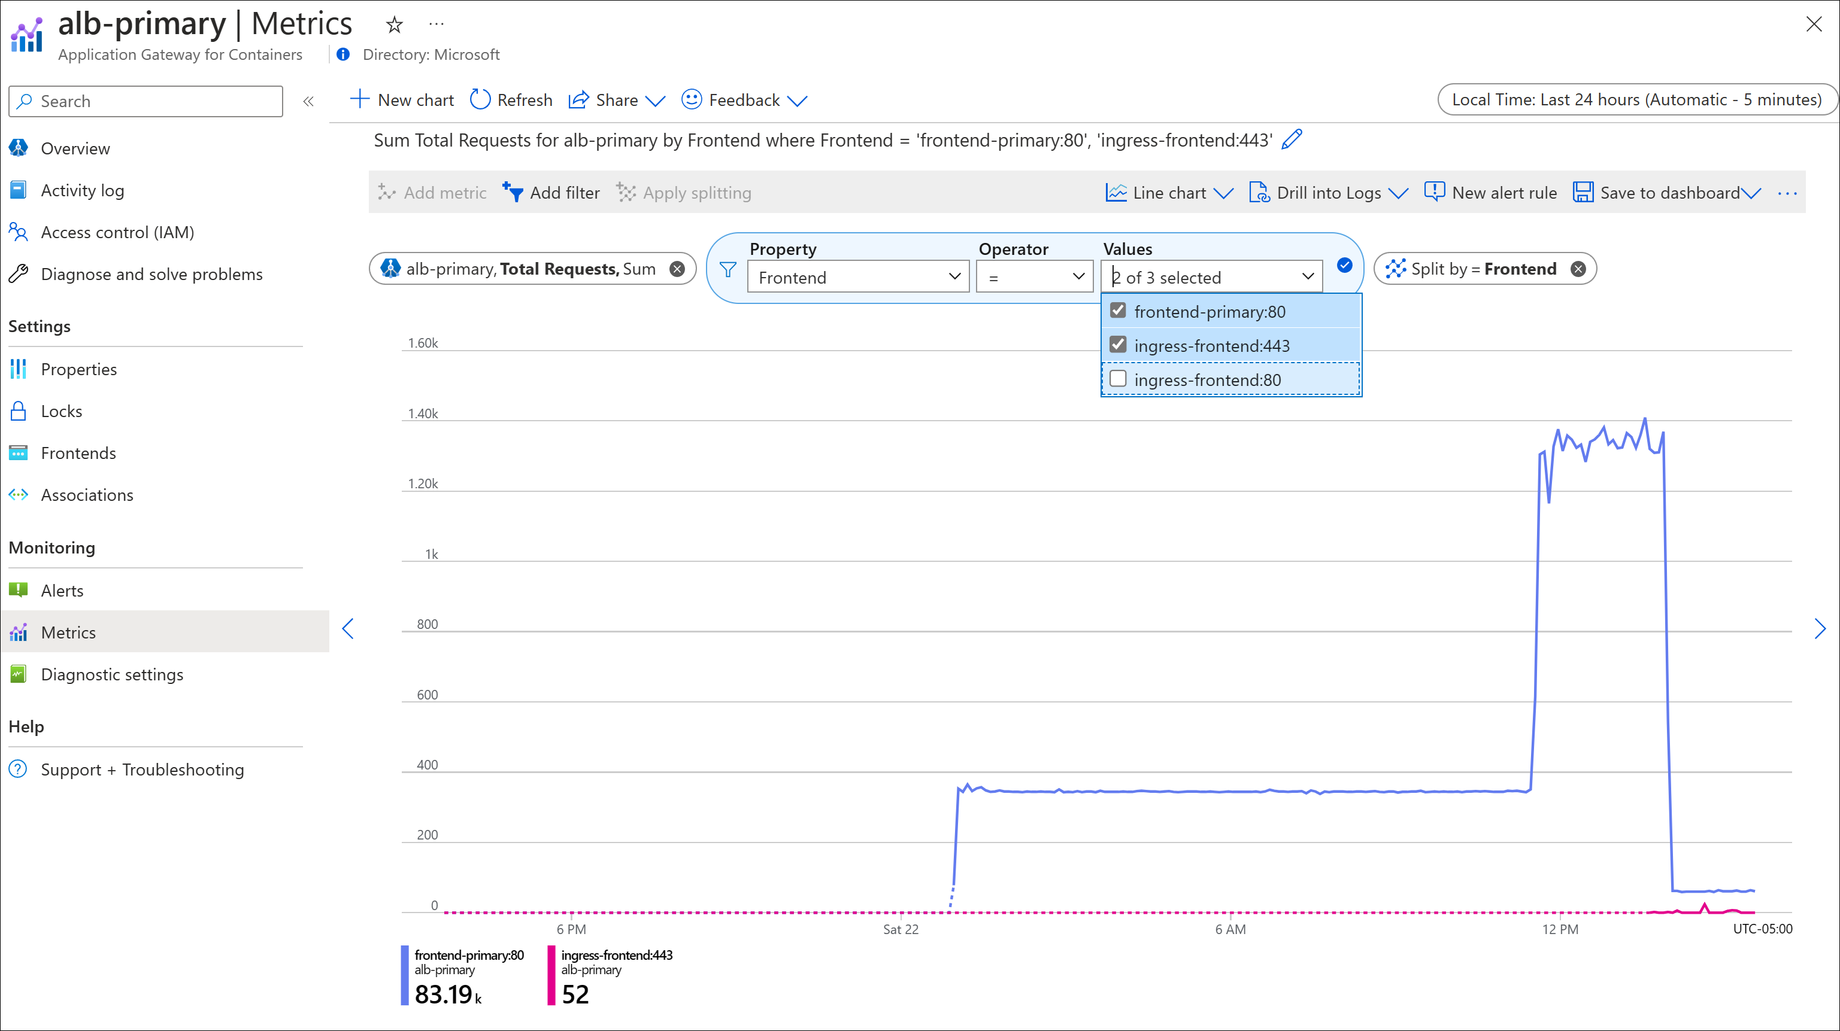Disable frontend-primary:80 filter checkbox
This screenshot has height=1031, width=1840.
[x=1118, y=311]
